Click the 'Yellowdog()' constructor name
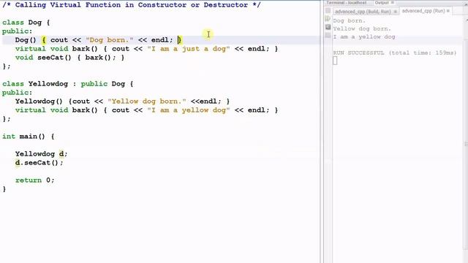 pyautogui.click(x=39, y=102)
